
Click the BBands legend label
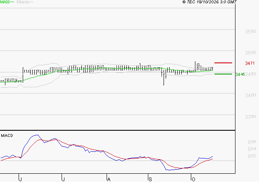(23, 2)
